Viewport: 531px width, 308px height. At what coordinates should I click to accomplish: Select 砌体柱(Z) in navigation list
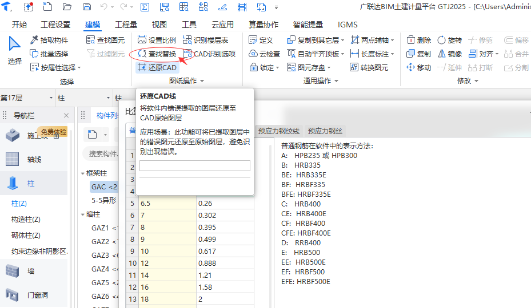[x=26, y=236]
